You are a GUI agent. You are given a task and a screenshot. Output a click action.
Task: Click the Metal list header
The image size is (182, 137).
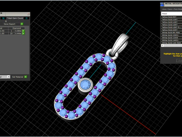(171, 14)
